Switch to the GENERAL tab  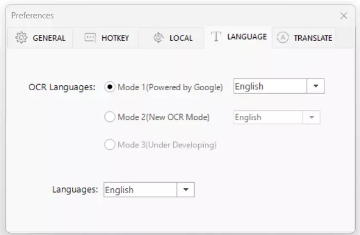coord(49,38)
